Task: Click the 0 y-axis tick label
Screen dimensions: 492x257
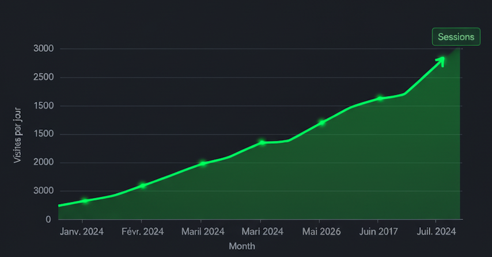Action: pyautogui.click(x=48, y=220)
